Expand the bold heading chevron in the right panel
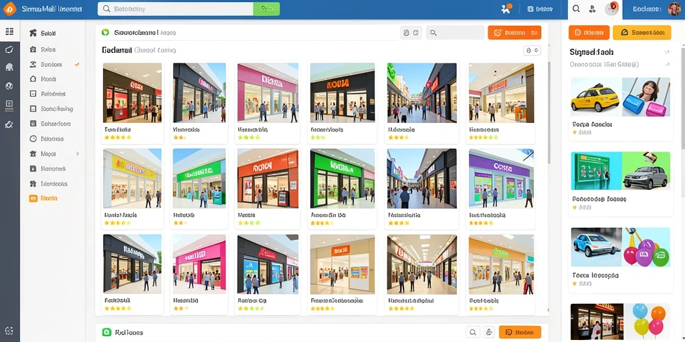685x342 pixels. pos(667,52)
